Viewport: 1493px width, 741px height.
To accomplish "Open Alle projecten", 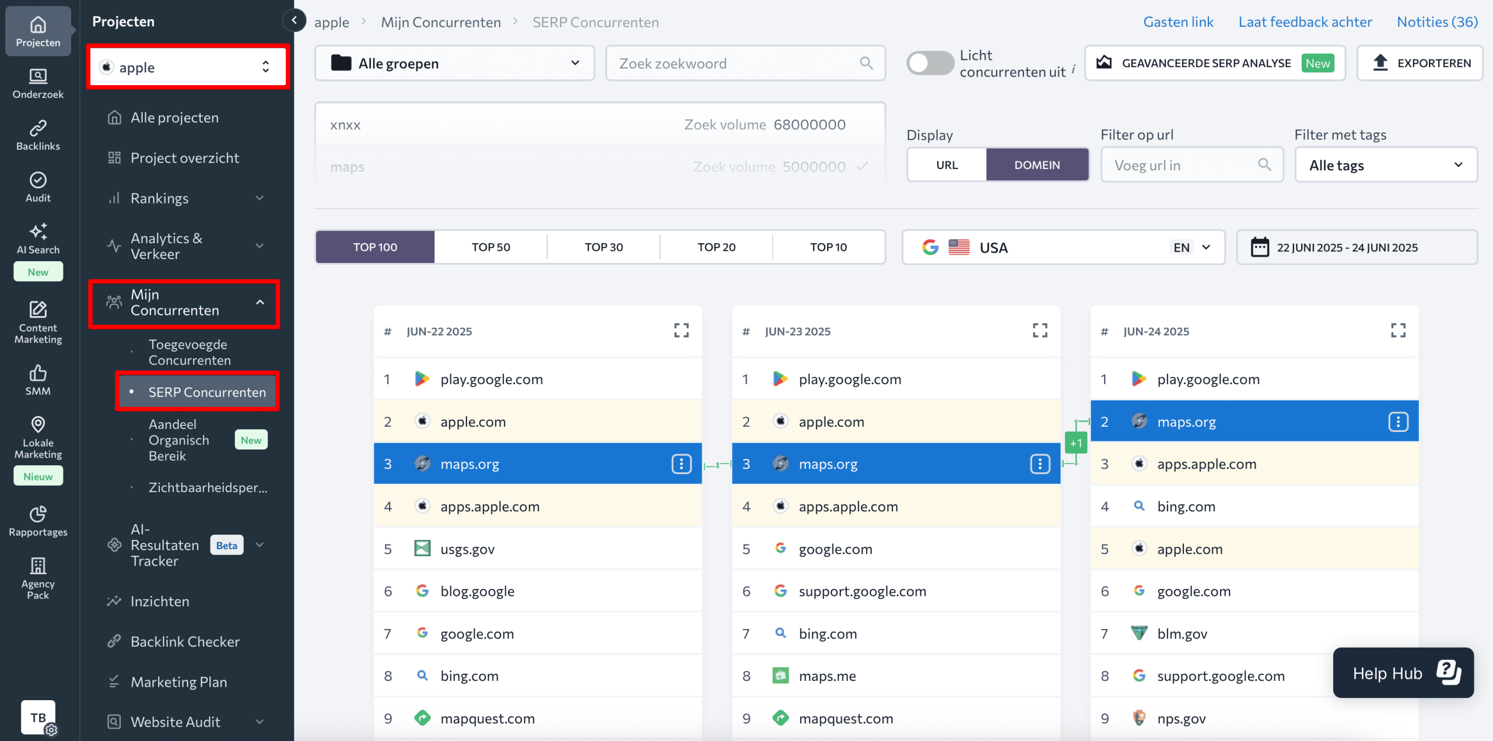I will 174,118.
